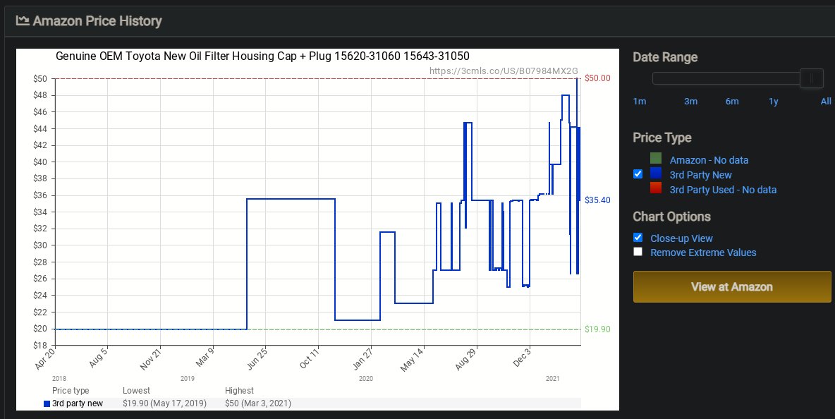The width and height of the screenshot is (835, 419).
Task: Click the Price Type heading
Action: [662, 138]
